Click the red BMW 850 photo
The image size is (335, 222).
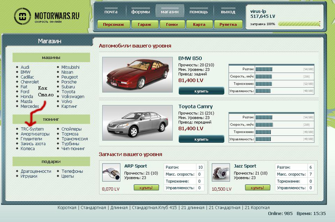[x=137, y=75]
